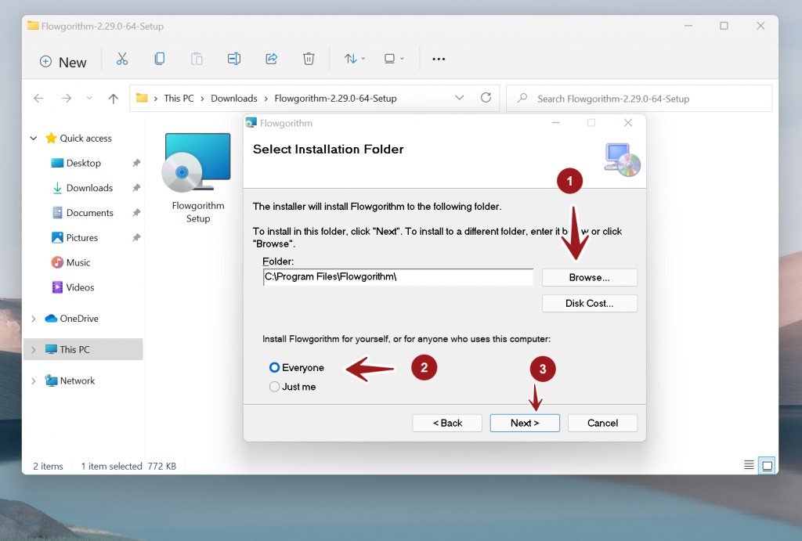
Task: Click inside the Folder path field
Action: [398, 276]
